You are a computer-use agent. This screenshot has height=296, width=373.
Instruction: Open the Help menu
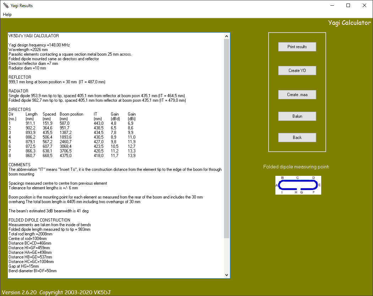[x=7, y=15]
